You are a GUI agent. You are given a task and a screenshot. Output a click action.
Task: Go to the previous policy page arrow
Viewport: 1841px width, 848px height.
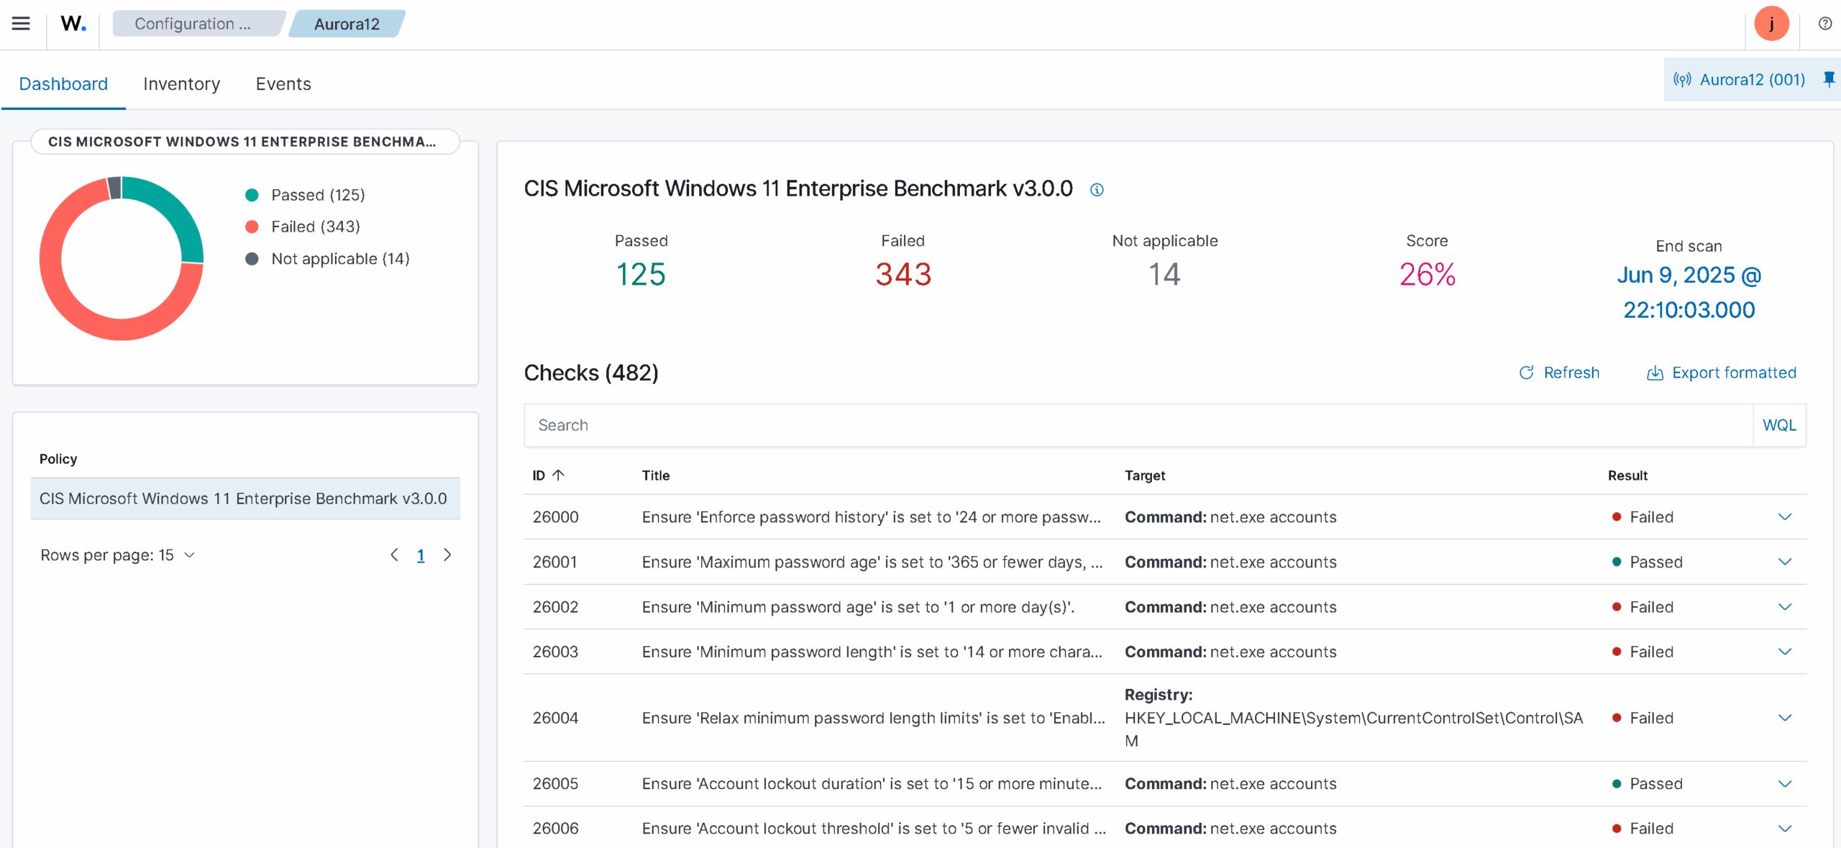click(x=394, y=555)
